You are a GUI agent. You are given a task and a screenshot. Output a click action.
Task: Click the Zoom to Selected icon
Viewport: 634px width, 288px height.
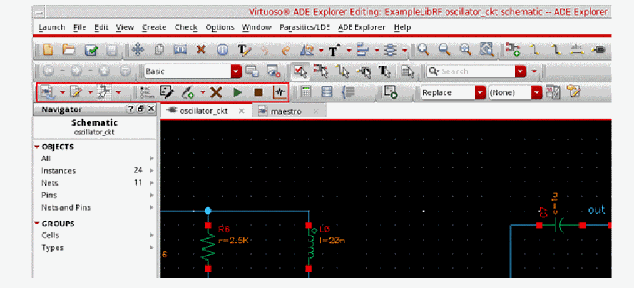[x=486, y=49]
